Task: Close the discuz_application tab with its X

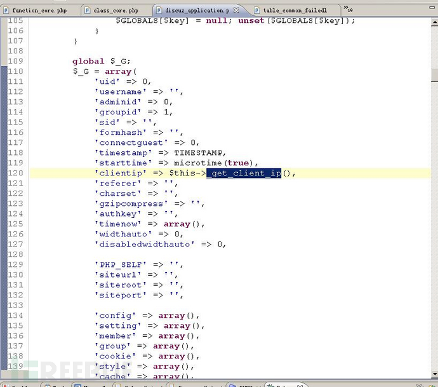Action: coord(236,10)
